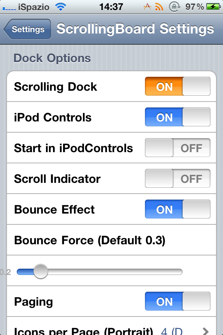Disable the Bounce Effect switch
Image resolution: width=223 pixels, height=335 pixels.
pyautogui.click(x=178, y=209)
